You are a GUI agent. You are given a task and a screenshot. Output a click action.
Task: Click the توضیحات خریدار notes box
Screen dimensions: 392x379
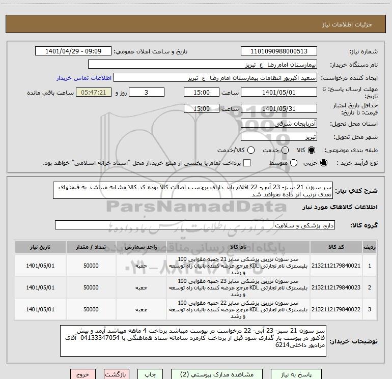click(193, 341)
